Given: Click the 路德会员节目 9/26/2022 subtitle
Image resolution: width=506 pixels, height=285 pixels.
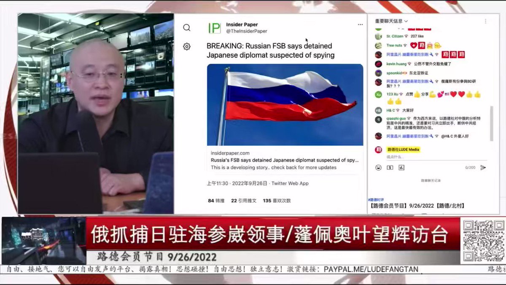Looking at the screenshot, I should click(x=157, y=257).
